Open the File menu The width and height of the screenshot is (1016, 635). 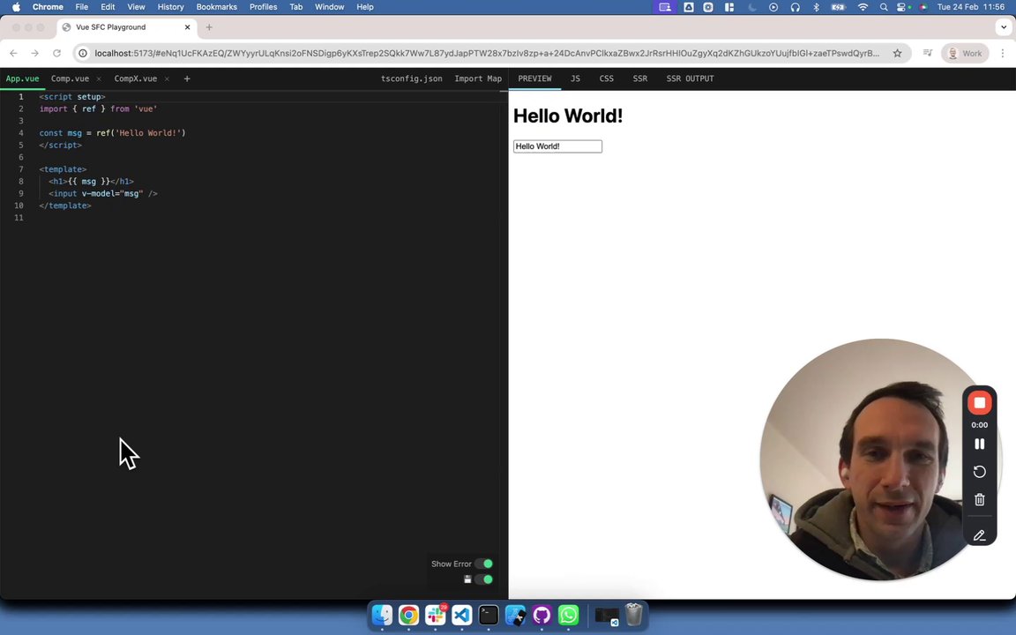pos(82,7)
